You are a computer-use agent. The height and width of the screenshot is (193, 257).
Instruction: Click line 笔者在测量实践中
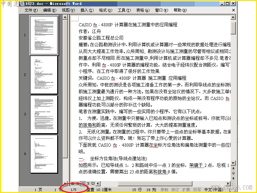(140, 112)
